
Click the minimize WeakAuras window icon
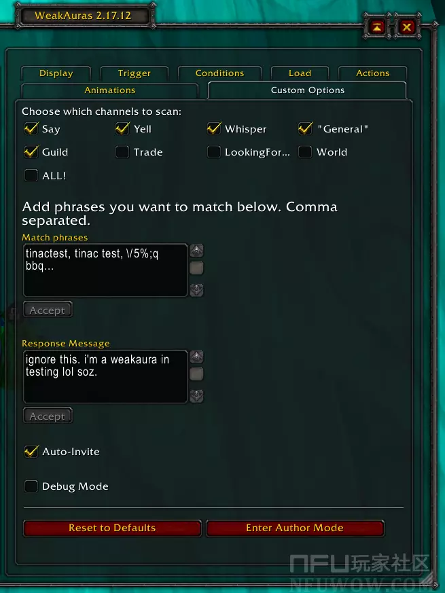pyautogui.click(x=377, y=27)
